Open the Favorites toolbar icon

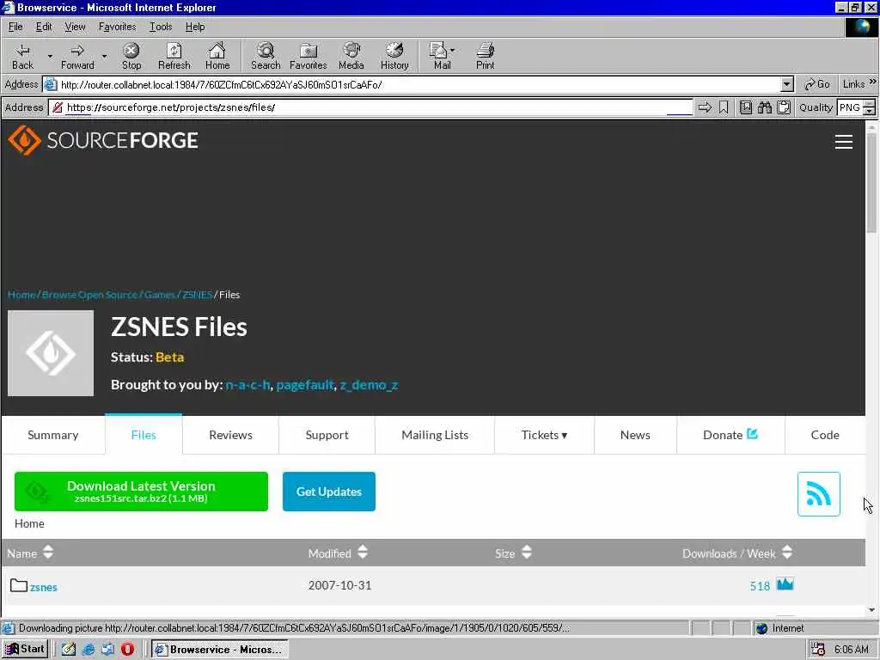pyautogui.click(x=309, y=56)
